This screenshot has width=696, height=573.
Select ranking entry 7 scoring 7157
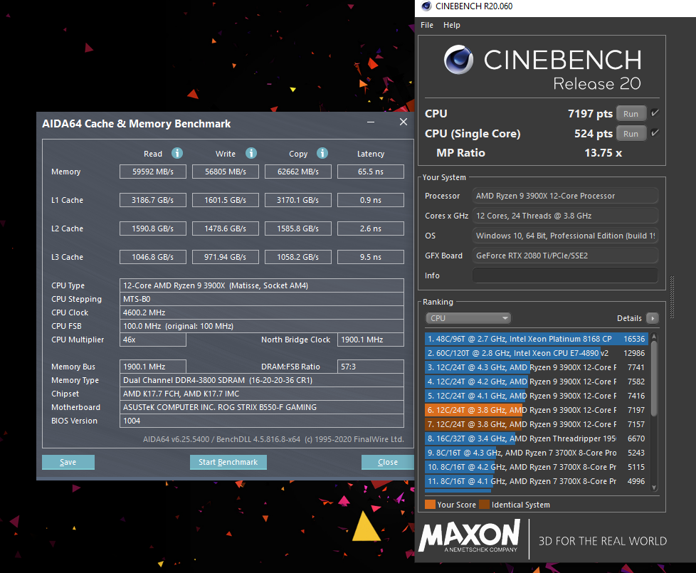tap(536, 424)
